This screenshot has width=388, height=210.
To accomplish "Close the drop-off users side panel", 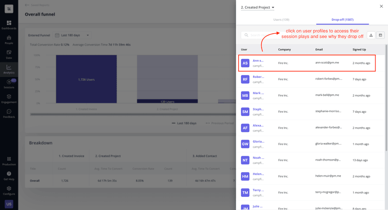I will [x=381, y=6].
